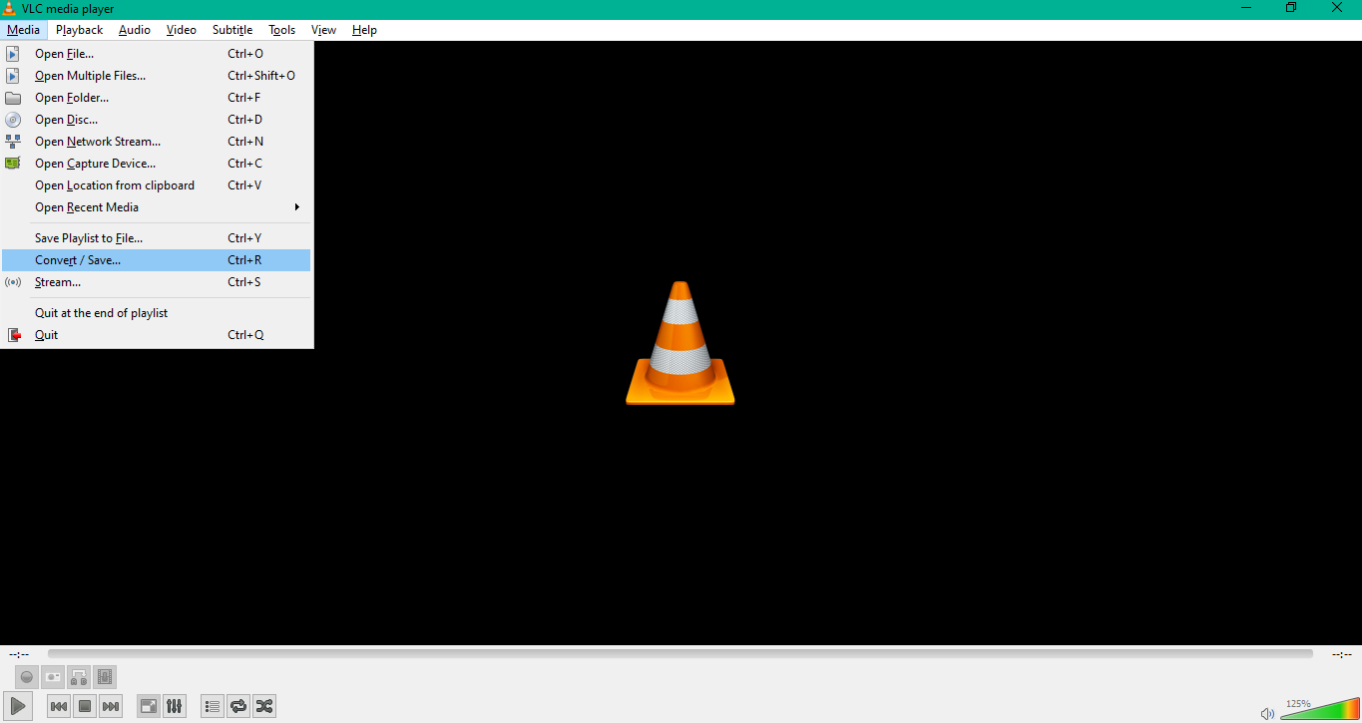Click the Next media button

click(x=111, y=706)
